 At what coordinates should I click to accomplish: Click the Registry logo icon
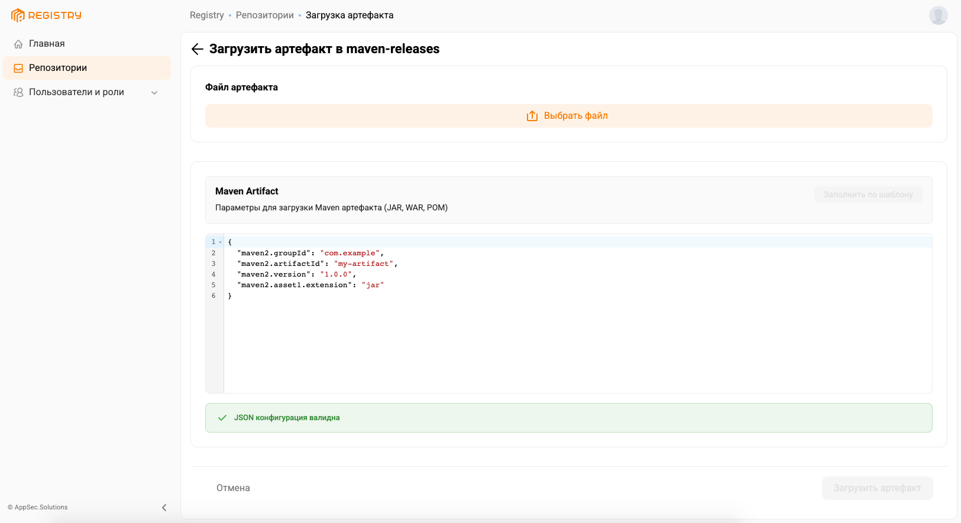pos(18,15)
